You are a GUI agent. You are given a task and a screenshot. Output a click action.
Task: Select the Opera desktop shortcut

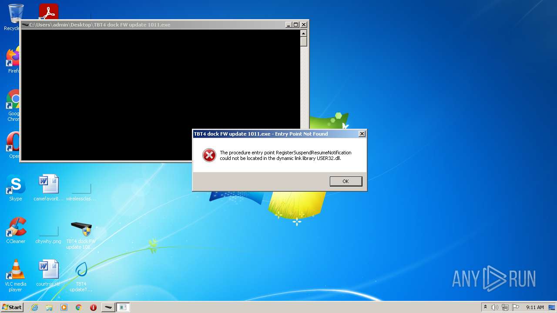click(14, 145)
